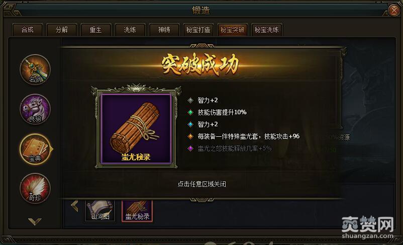Open the 神铸 tab
This screenshot has width=403, height=245.
pos(164,30)
